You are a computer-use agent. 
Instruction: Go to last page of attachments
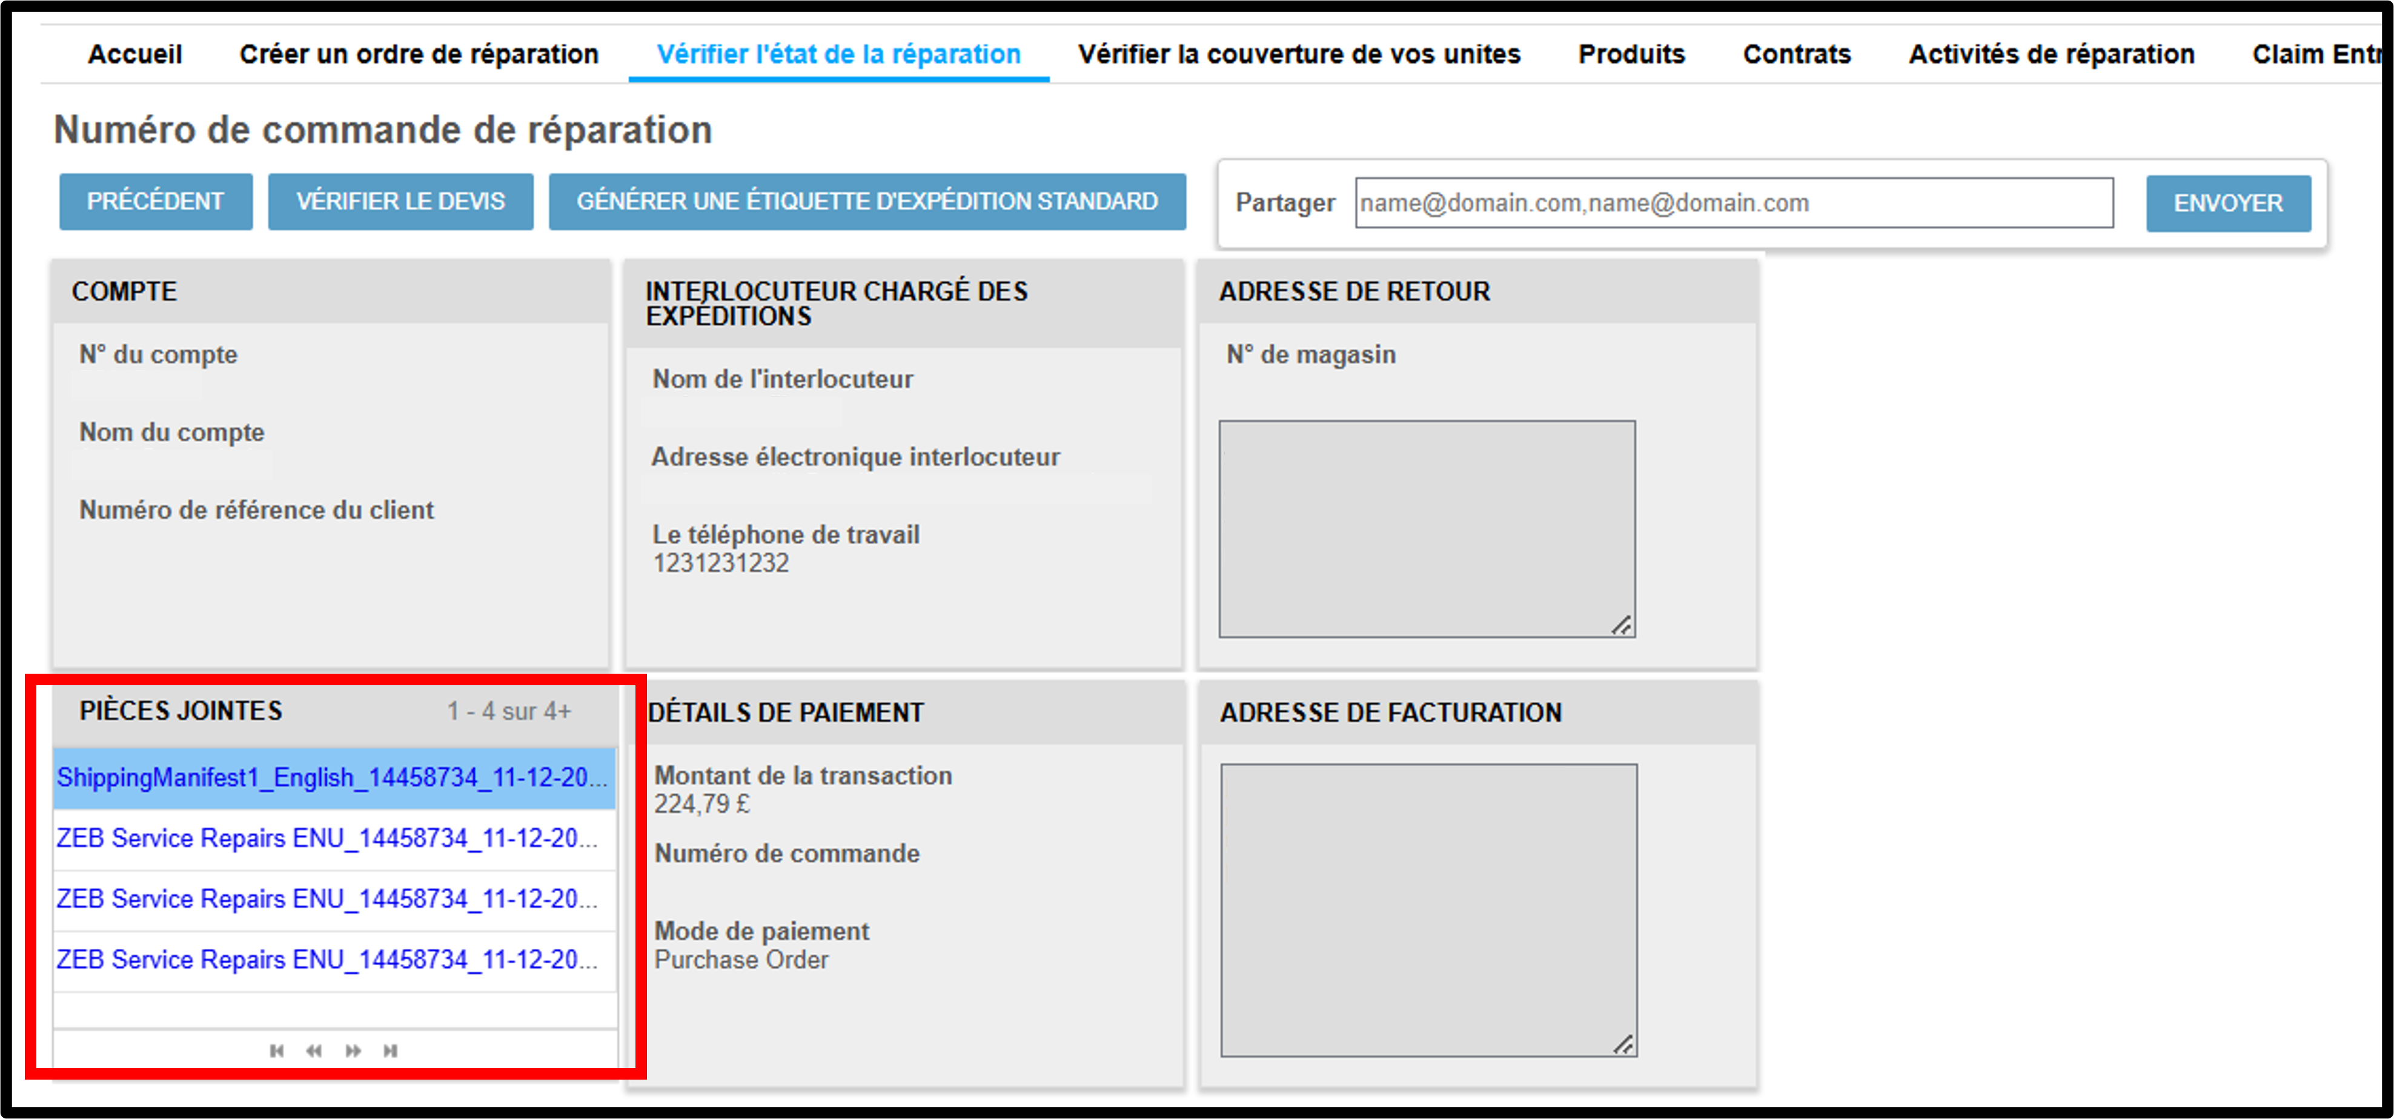[390, 1050]
